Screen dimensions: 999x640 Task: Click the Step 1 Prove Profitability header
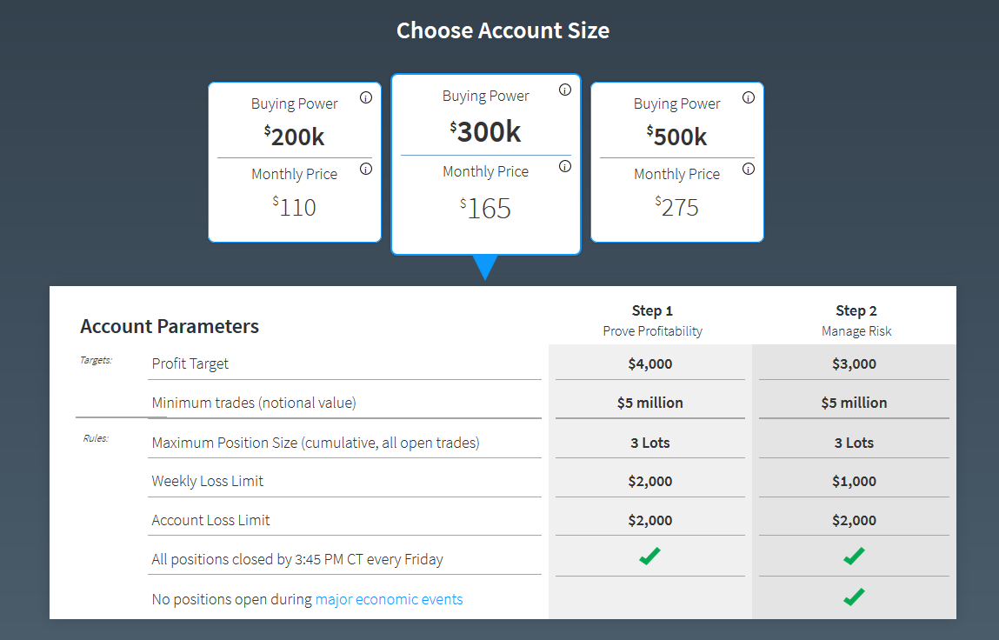tap(652, 320)
